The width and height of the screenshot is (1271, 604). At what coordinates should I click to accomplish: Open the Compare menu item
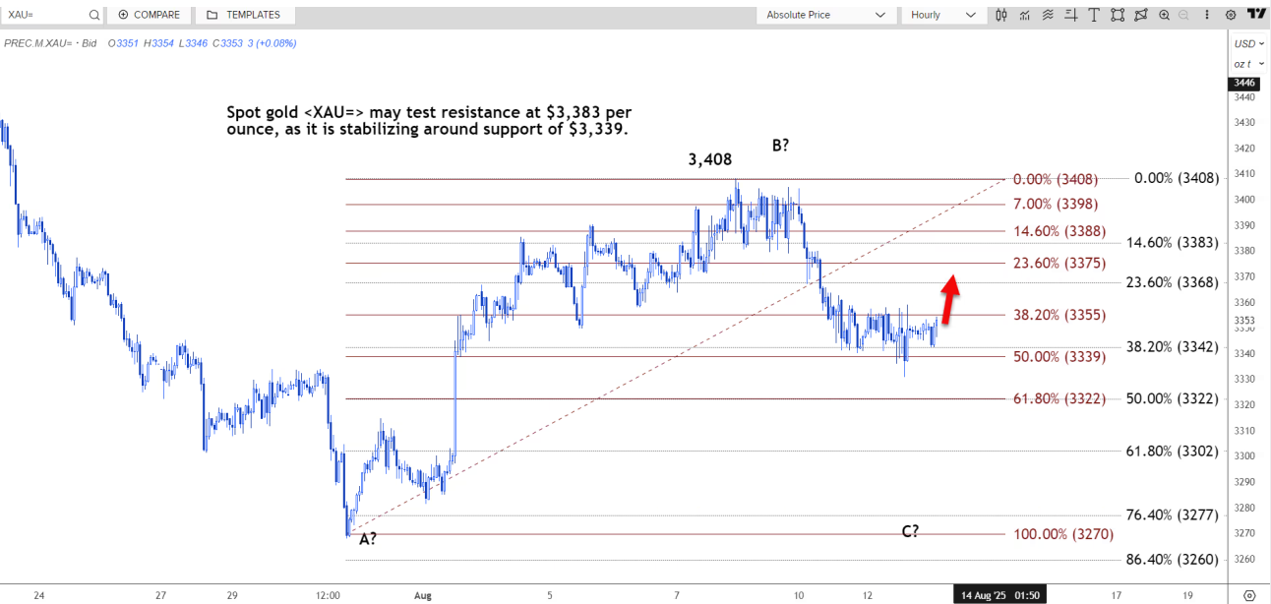coord(150,15)
